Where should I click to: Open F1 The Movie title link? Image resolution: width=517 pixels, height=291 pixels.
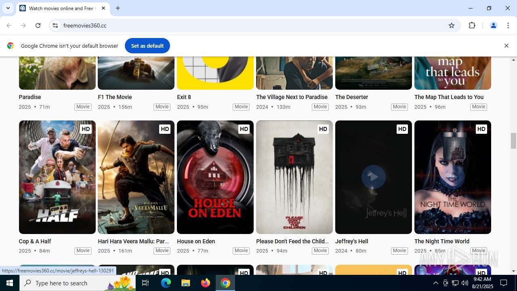(115, 97)
